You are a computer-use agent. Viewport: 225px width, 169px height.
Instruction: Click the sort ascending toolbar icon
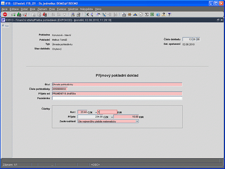(53, 14)
